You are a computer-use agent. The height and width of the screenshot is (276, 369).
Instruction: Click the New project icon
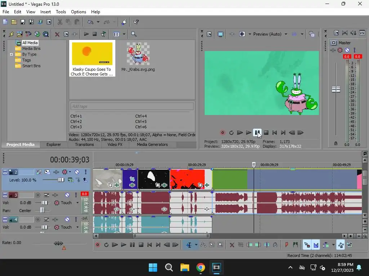[5, 22]
